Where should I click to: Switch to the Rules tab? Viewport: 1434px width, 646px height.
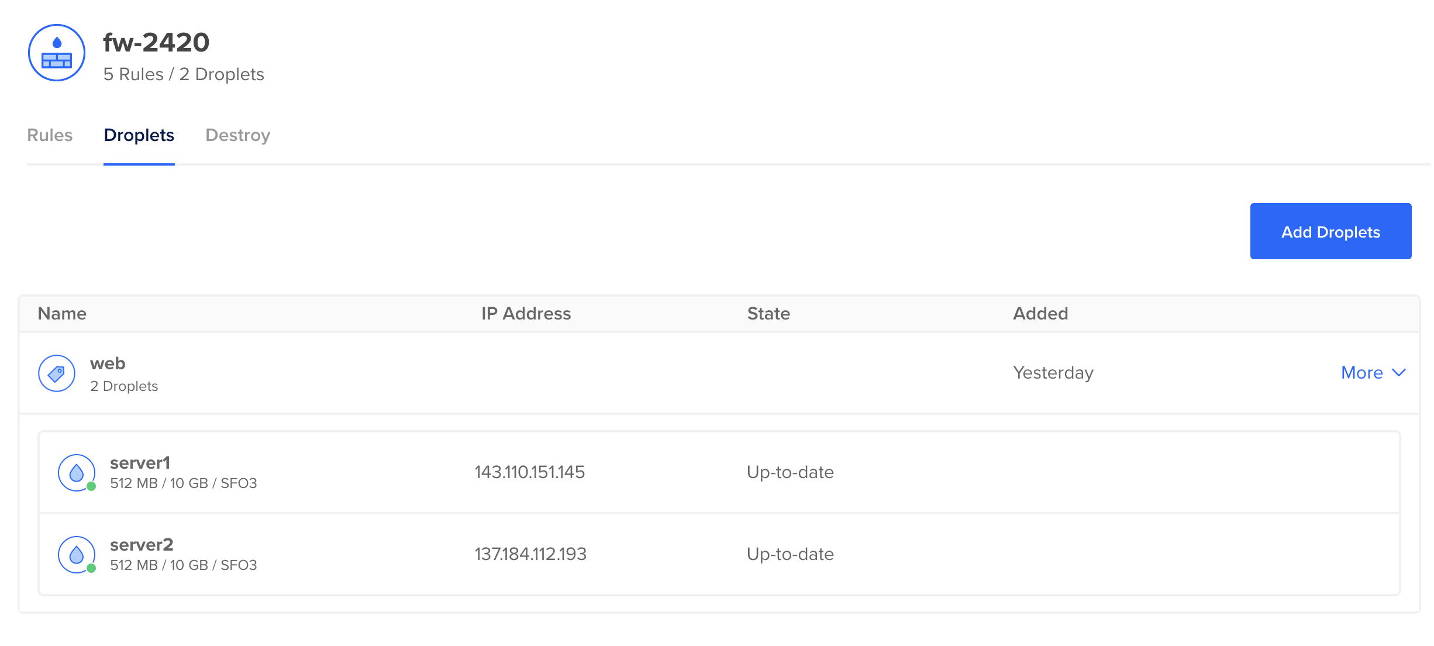coord(50,135)
